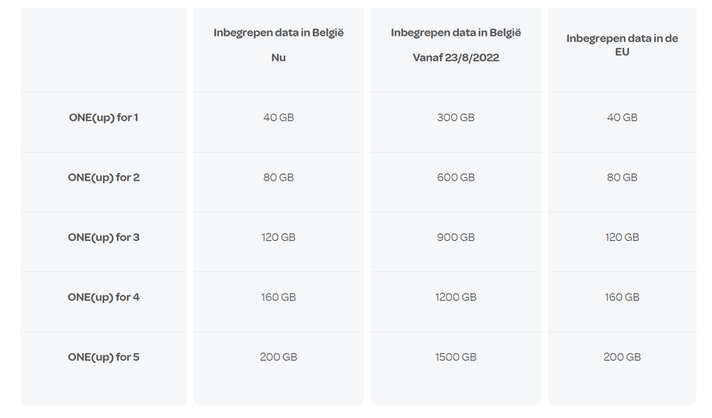Select the "ONE(up) for 2" row label
The width and height of the screenshot is (712, 418).
coord(103,177)
